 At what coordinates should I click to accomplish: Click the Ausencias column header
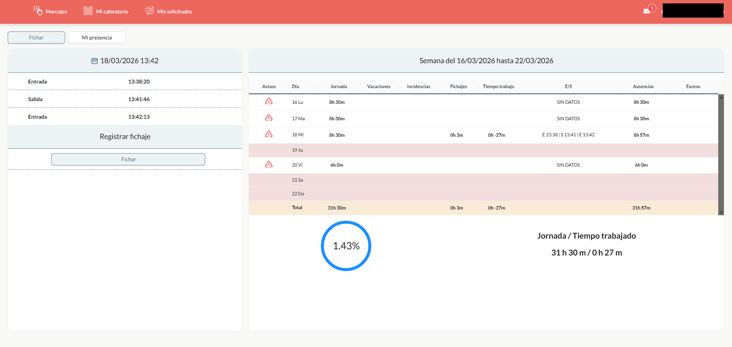(x=643, y=87)
